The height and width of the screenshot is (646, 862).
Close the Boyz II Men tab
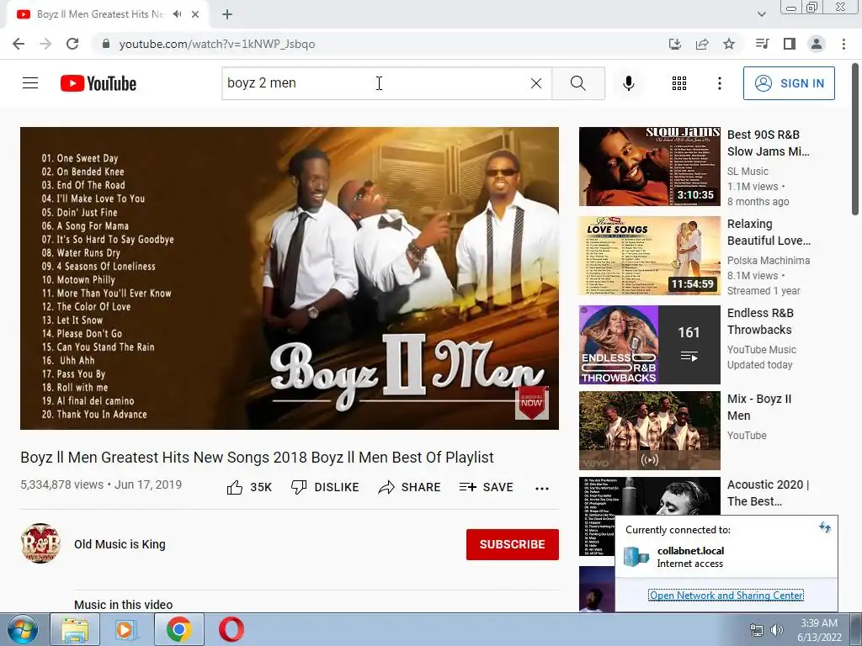point(195,14)
